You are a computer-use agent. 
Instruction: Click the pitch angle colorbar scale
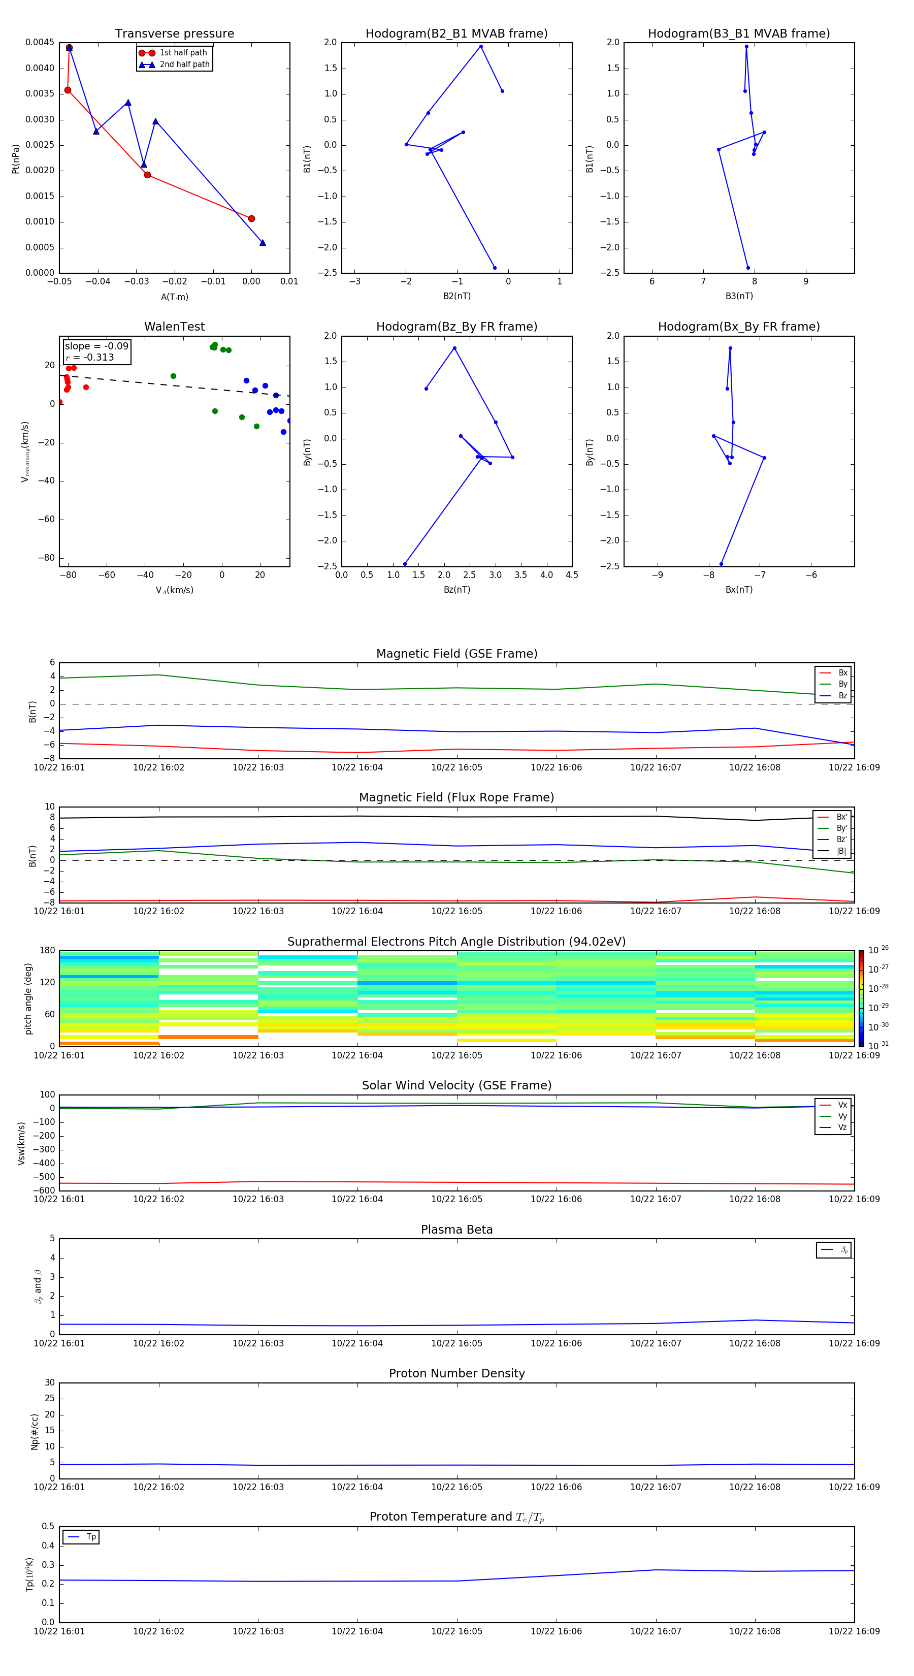[861, 998]
